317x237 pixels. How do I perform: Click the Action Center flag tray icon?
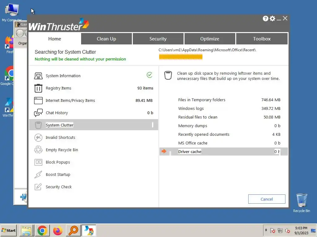[272, 230]
